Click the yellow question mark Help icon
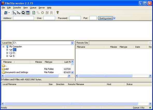153x110 pixels. (58, 13)
